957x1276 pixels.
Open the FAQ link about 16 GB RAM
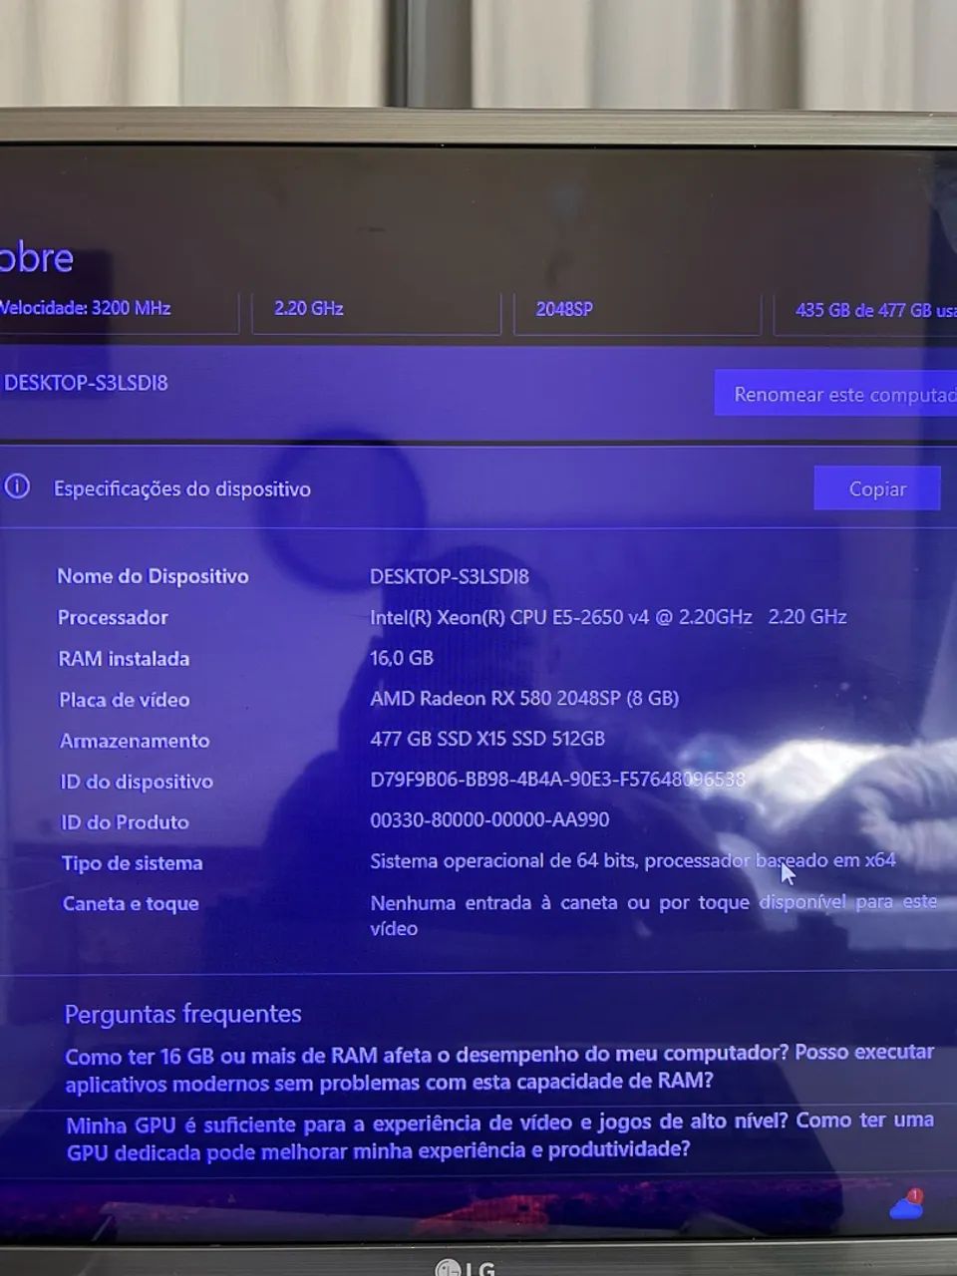tap(499, 1067)
